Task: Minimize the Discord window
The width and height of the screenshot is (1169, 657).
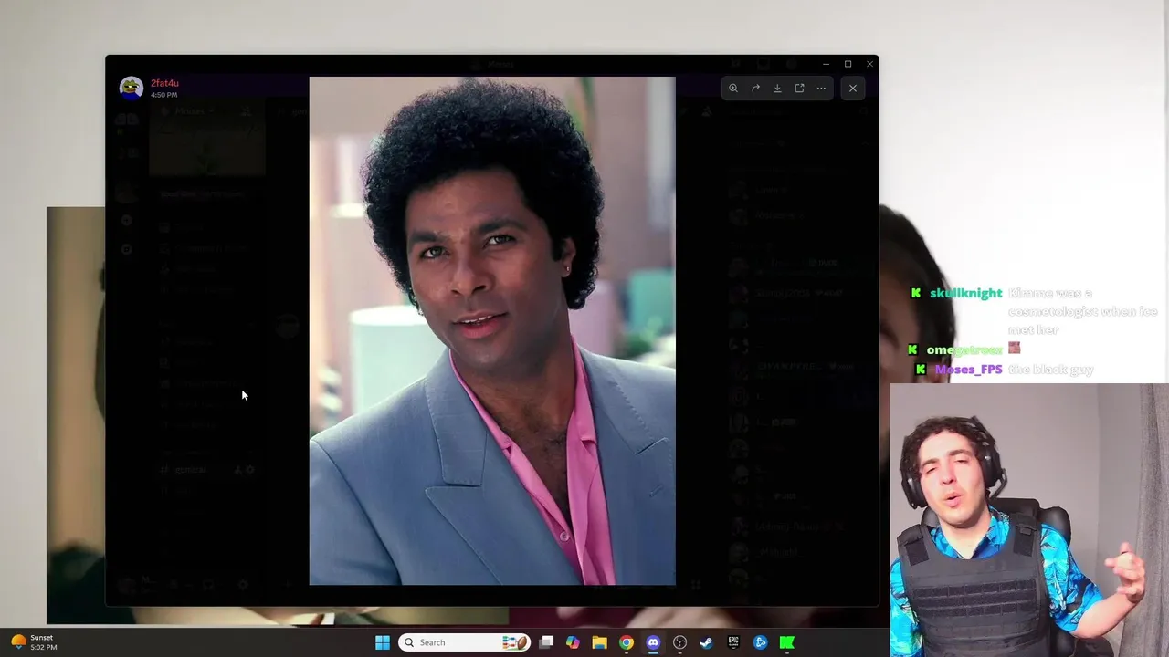Action: [x=826, y=64]
